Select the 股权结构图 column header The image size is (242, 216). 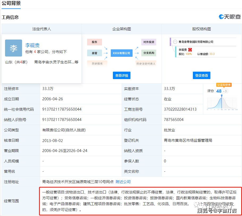click(202, 29)
